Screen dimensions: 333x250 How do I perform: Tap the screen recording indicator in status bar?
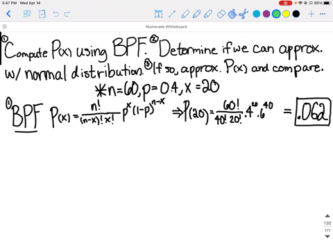pos(285,3)
